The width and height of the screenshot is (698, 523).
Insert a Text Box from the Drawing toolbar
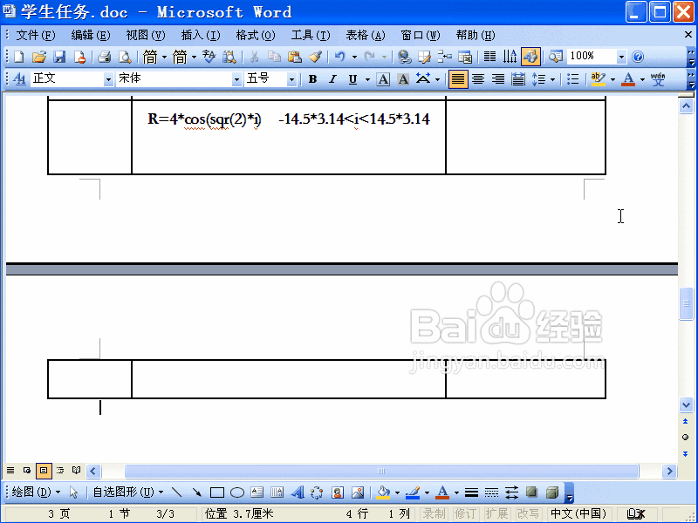coord(256,491)
